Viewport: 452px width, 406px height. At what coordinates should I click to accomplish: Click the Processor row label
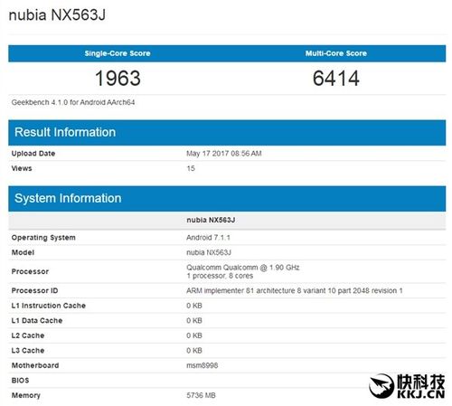coord(30,271)
